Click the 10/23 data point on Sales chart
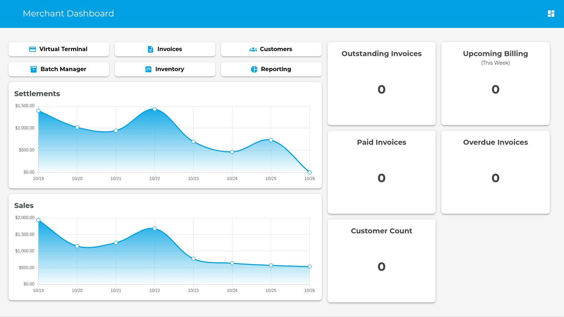564x317 pixels. [x=193, y=259]
